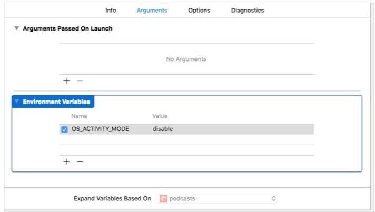Viewport: 375px width, 212px height.
Task: Select the OS_ACTIVITY_MODE variable name
Action: (100, 129)
